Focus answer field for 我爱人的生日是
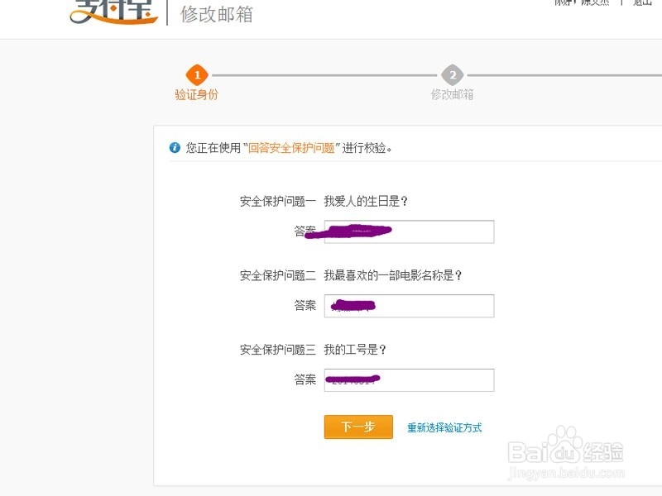The height and width of the screenshot is (496, 662). tap(409, 231)
